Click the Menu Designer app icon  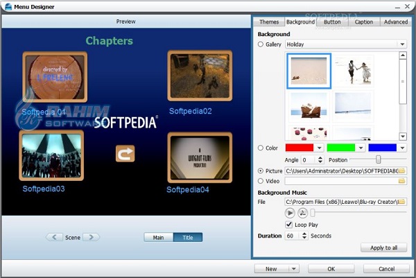[8, 7]
